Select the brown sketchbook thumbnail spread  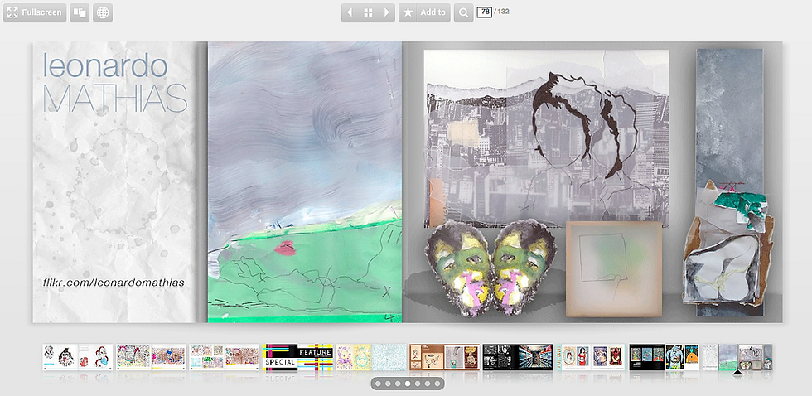tap(444, 357)
